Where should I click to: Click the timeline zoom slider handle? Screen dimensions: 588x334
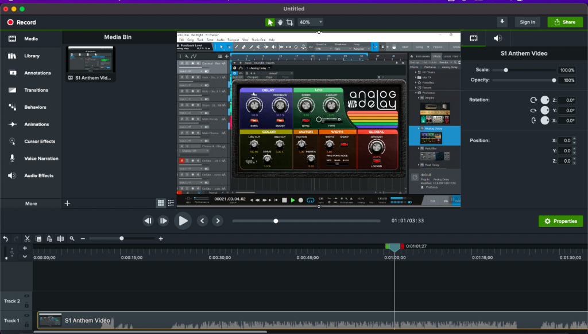click(x=122, y=238)
